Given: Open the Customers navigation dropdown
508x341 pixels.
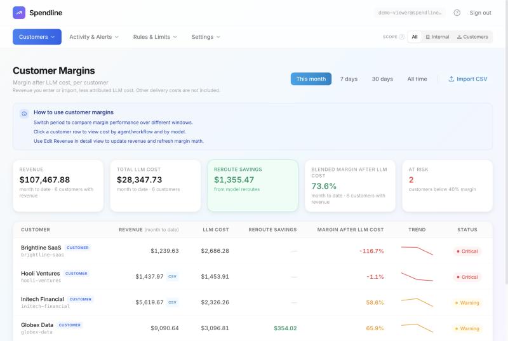Looking at the screenshot, I should pos(37,37).
